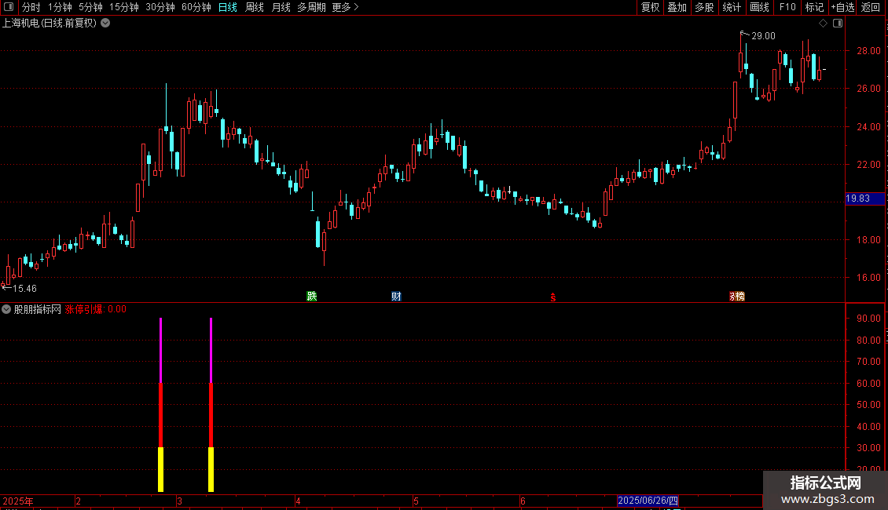Click the 60.00 indicator axis label
The width and height of the screenshot is (888, 510).
click(868, 384)
